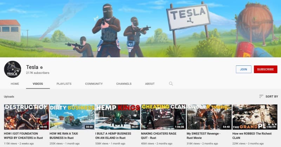Open the channel search magnifier icon
The width and height of the screenshot is (281, 147).
171,84
